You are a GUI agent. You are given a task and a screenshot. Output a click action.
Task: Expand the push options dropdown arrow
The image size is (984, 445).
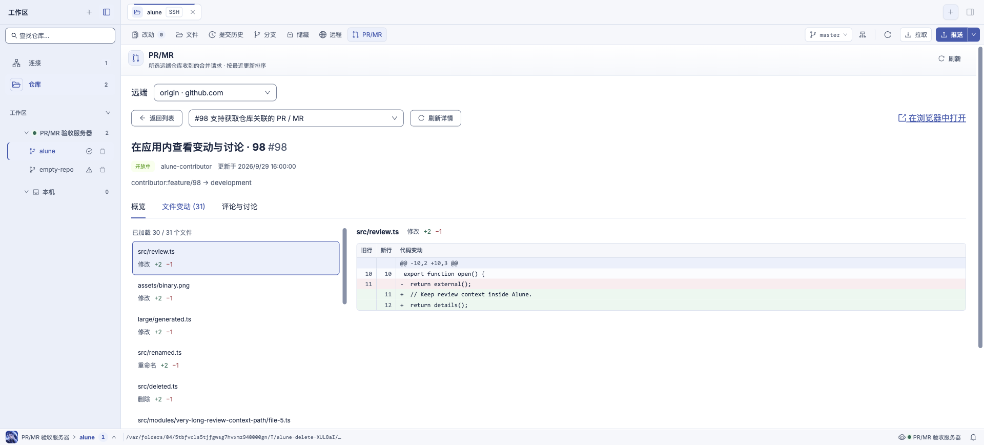[x=973, y=35]
